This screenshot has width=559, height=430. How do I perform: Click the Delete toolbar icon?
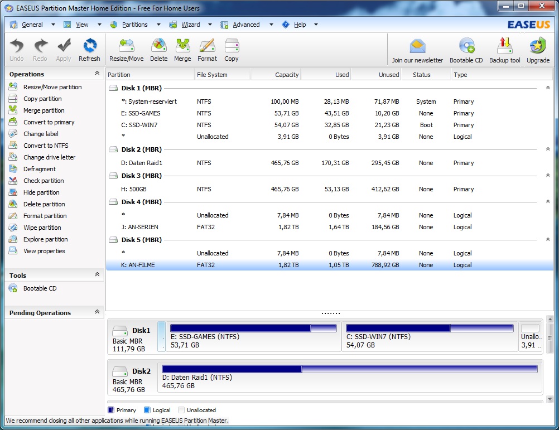click(158, 50)
